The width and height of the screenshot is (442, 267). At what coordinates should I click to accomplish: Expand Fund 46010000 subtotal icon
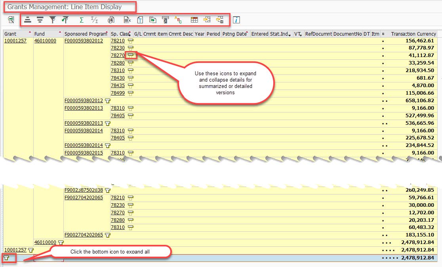tap(61, 242)
